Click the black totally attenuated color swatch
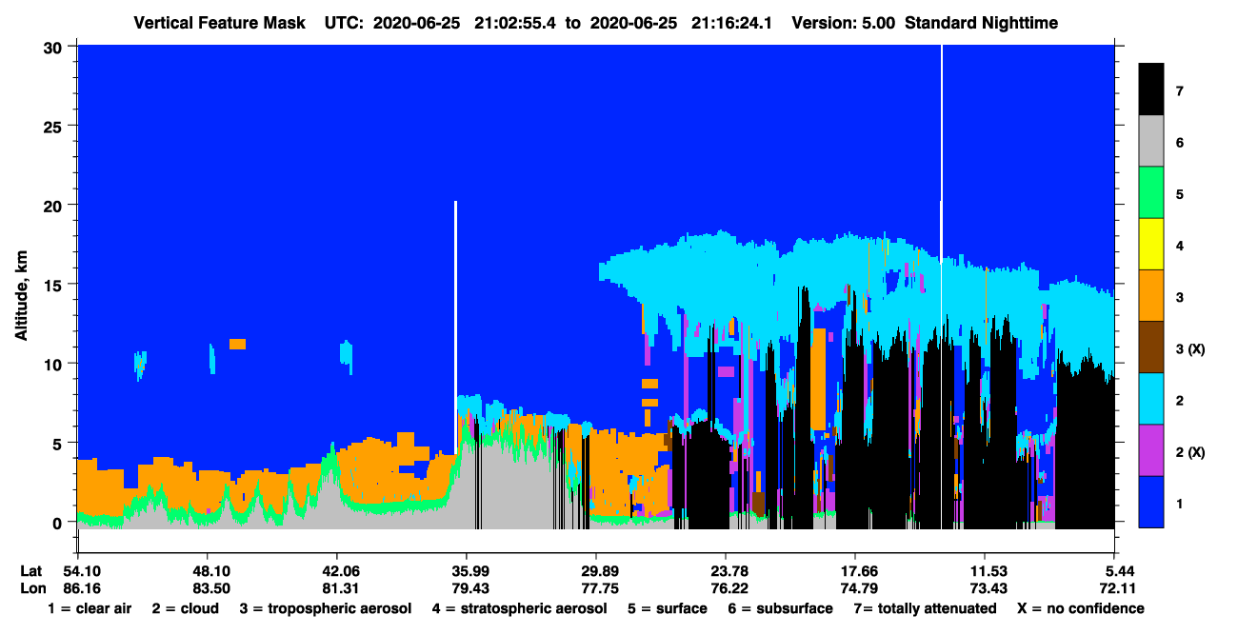The image size is (1238, 635). point(1151,90)
